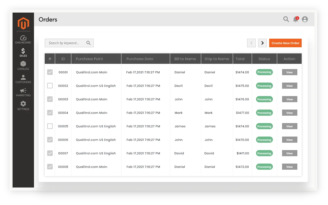
Task: Click total $1472.00
Action: [x=242, y=167]
